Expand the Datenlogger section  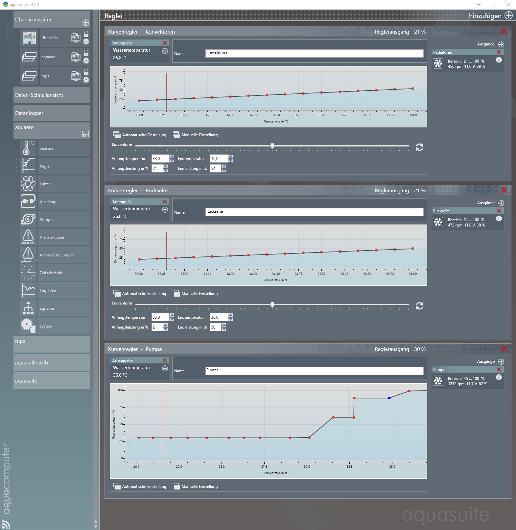52,113
